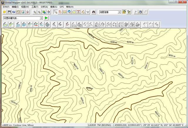Select the Create Grid digitizer tool

[x=48, y=24]
